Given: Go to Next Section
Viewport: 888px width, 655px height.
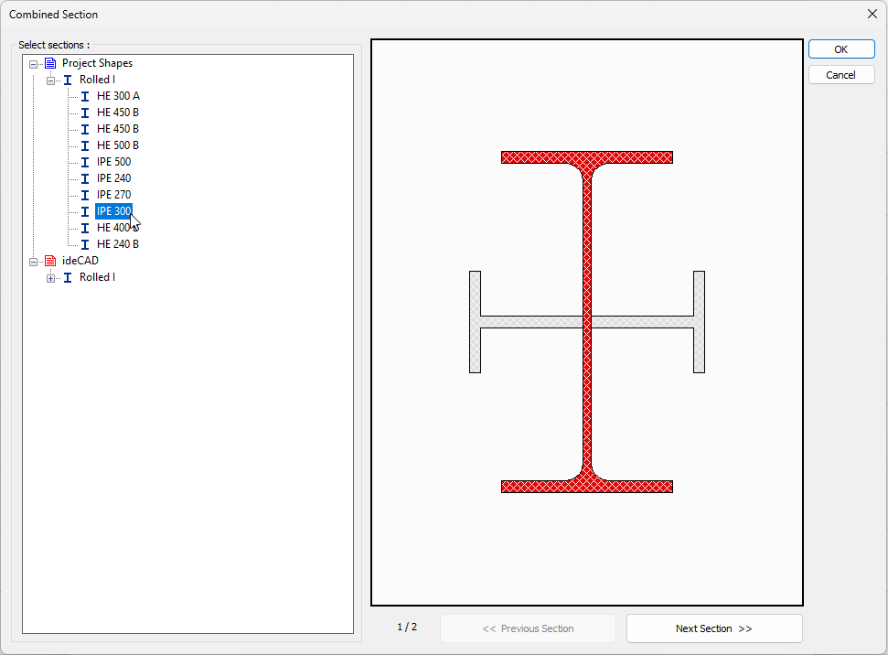Looking at the screenshot, I should click(x=713, y=628).
